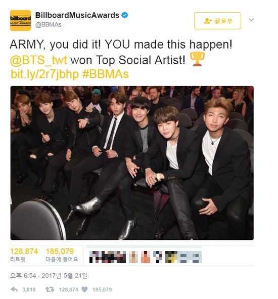Screen dimensions: 278x299
Task: Click the Billboard Music Awards profile logo
Action: point(20,20)
